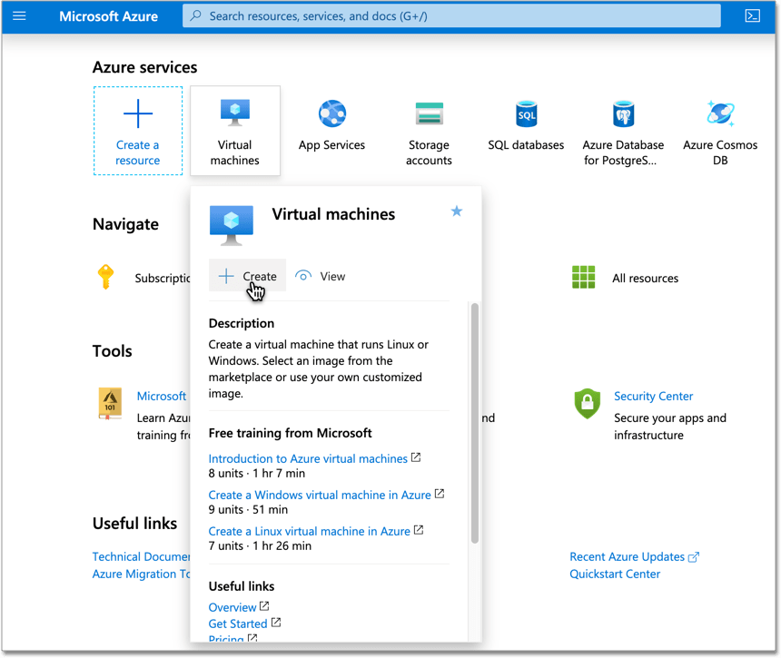The image size is (781, 658).
Task: Select the Virtual machines tile
Action: pyautogui.click(x=235, y=130)
